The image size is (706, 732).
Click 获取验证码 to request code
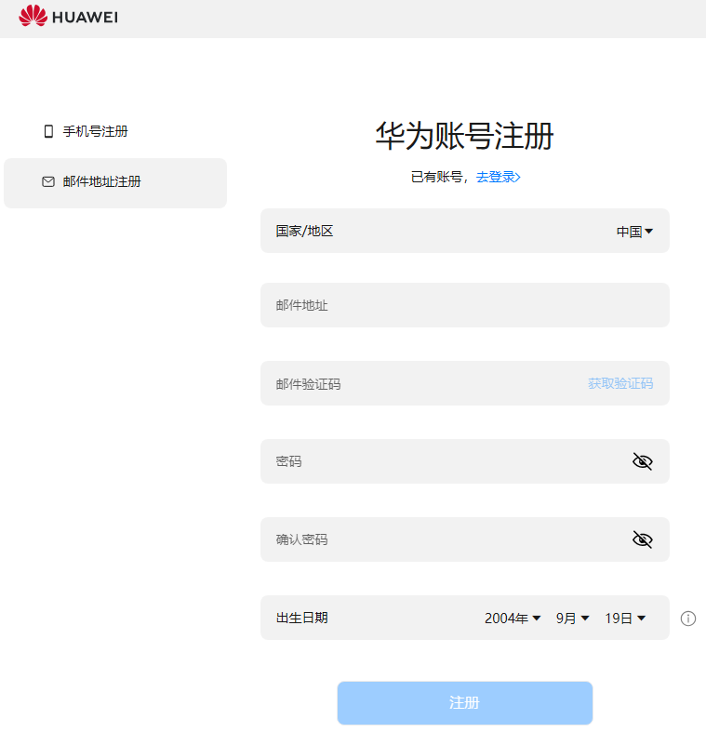click(620, 383)
